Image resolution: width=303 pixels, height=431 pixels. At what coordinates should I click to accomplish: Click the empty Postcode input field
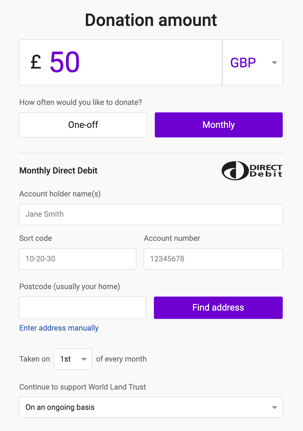point(83,308)
